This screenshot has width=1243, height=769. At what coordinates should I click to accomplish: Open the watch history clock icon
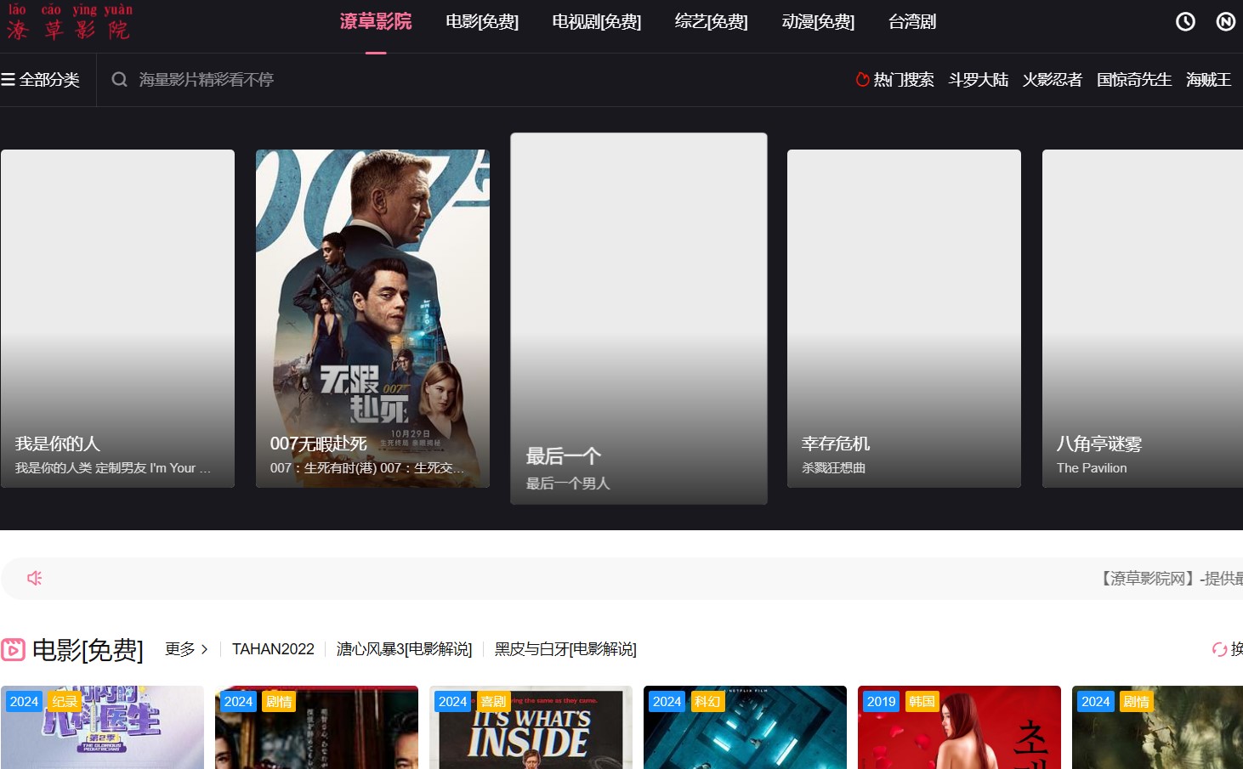click(1185, 22)
